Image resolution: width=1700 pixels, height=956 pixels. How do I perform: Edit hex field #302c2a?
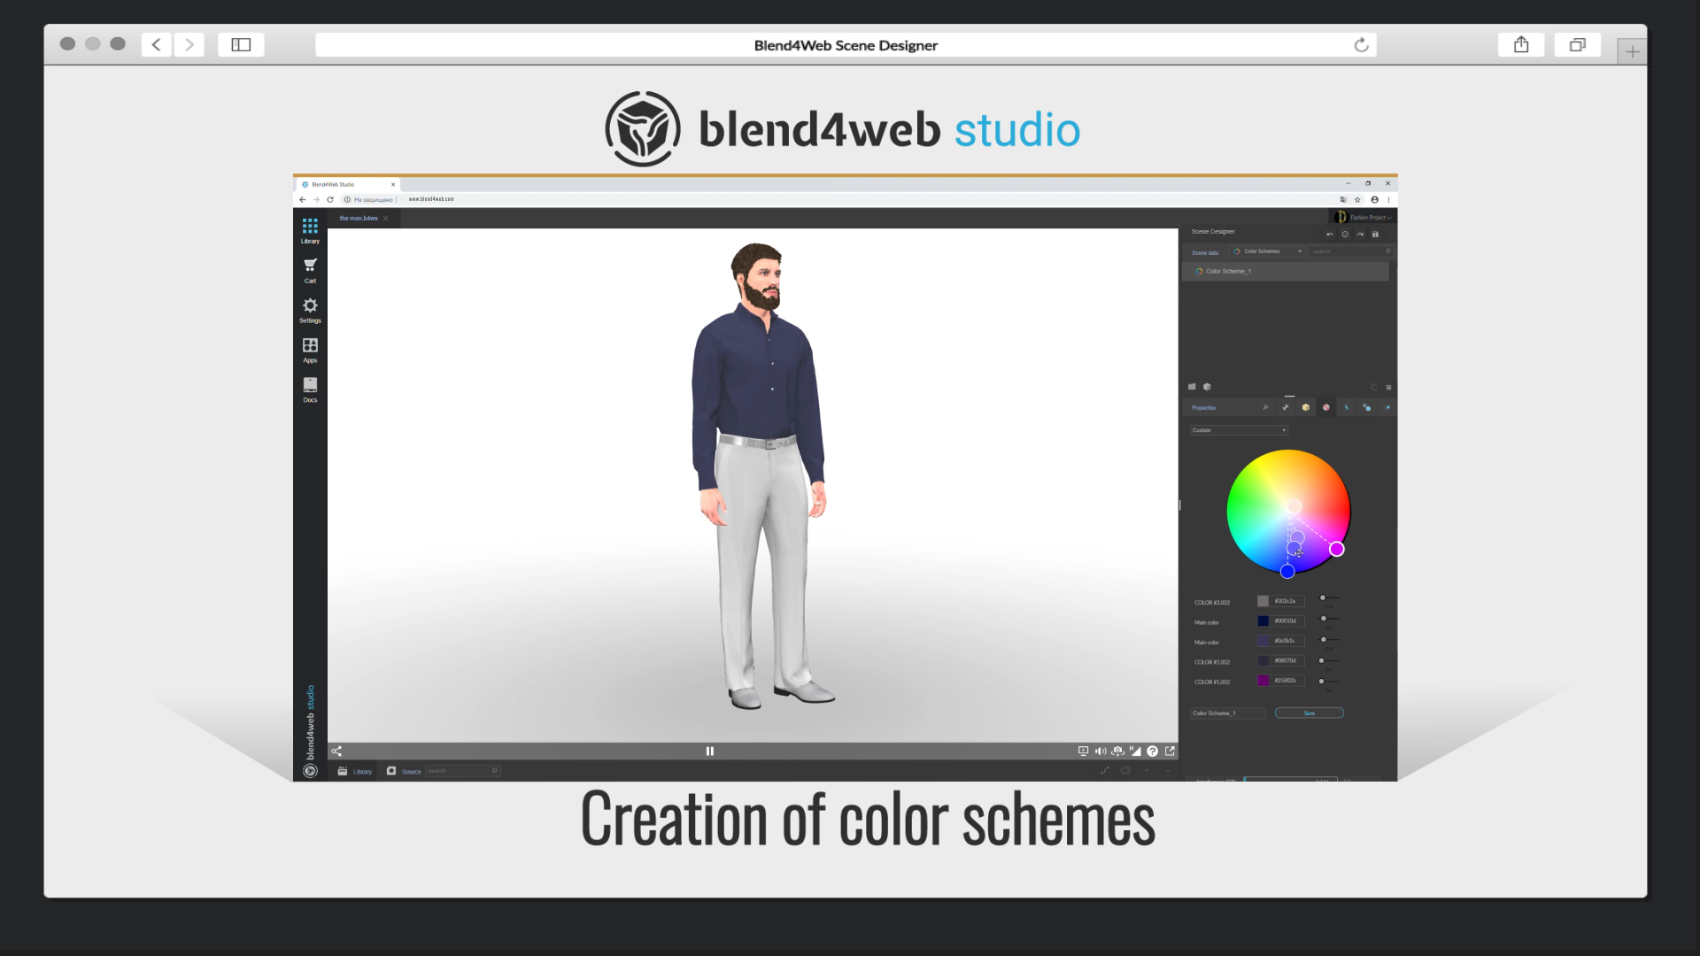(x=1288, y=601)
